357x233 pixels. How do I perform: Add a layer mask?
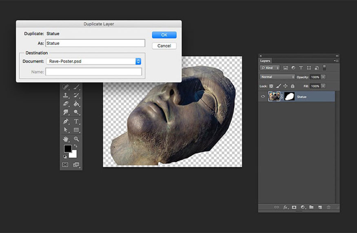(x=294, y=207)
